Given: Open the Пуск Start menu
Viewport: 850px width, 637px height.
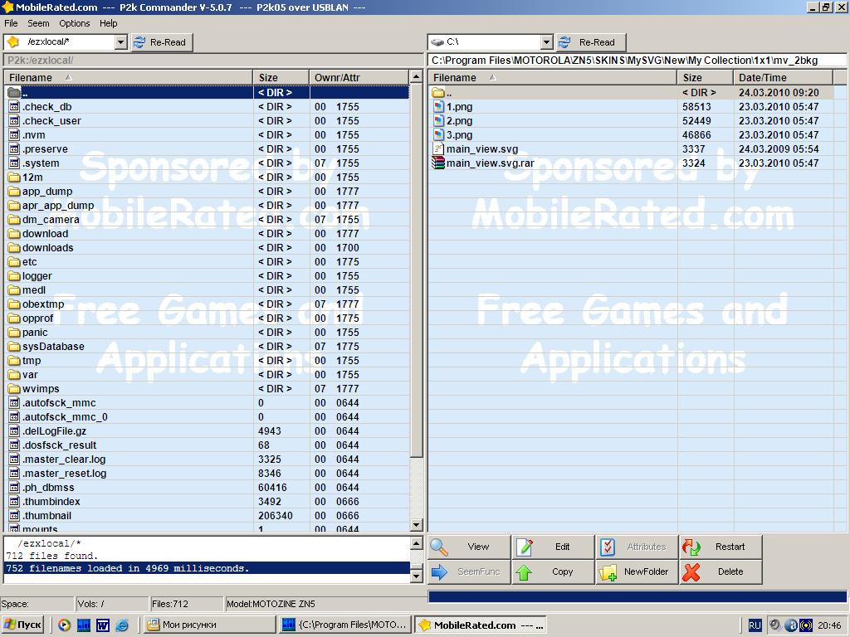Looking at the screenshot, I should [x=22, y=625].
